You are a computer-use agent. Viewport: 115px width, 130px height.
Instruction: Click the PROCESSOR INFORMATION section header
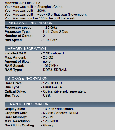click(60, 23)
